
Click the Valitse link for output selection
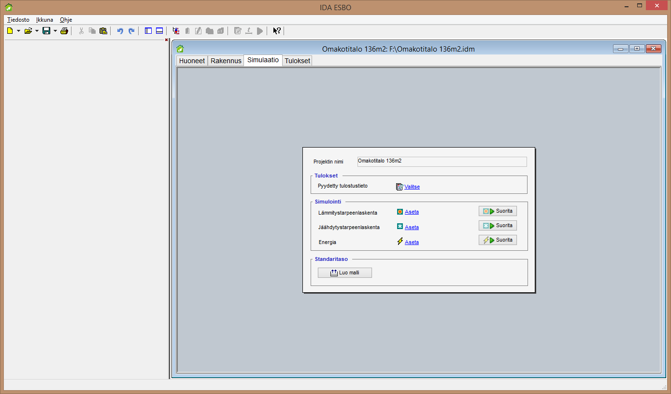click(412, 187)
